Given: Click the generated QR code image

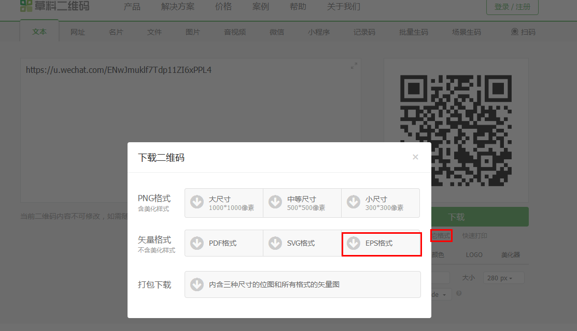Looking at the screenshot, I should [x=456, y=130].
